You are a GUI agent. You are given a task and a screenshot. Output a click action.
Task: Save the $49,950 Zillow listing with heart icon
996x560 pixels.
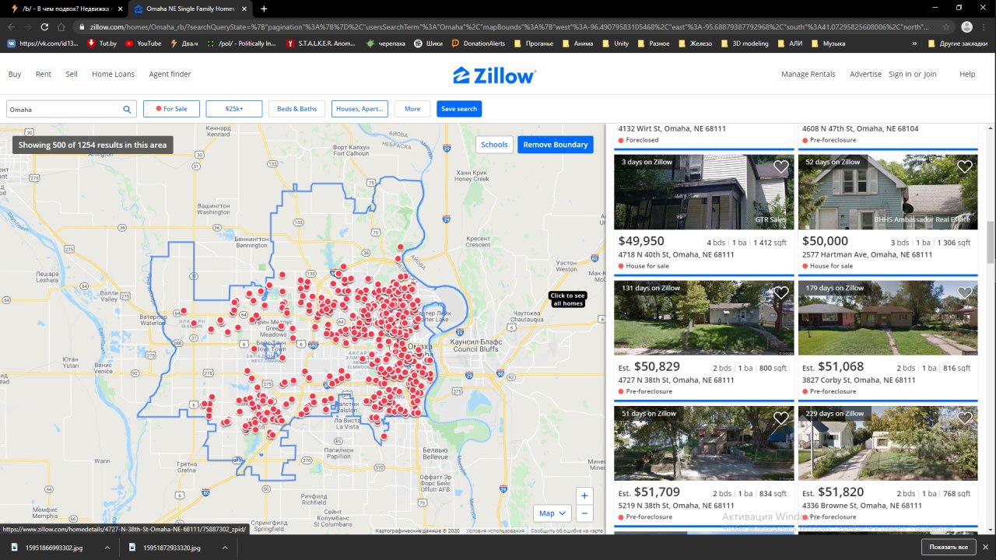[781, 166]
